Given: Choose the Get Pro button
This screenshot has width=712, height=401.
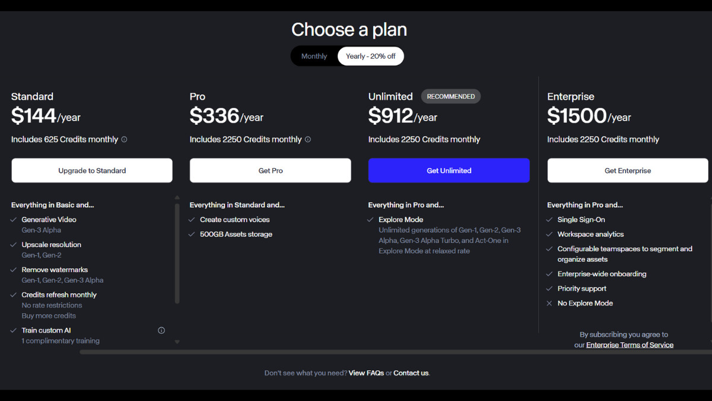Looking at the screenshot, I should click(271, 170).
